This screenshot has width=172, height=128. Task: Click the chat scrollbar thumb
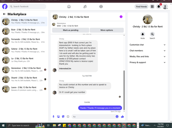(124, 90)
